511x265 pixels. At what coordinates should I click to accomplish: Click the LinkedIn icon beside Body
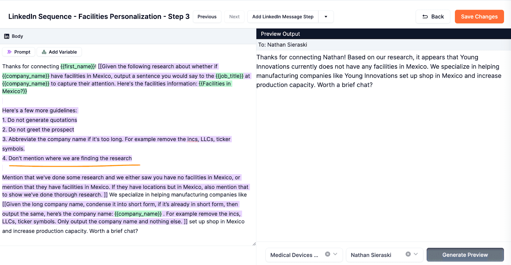[x=7, y=36]
